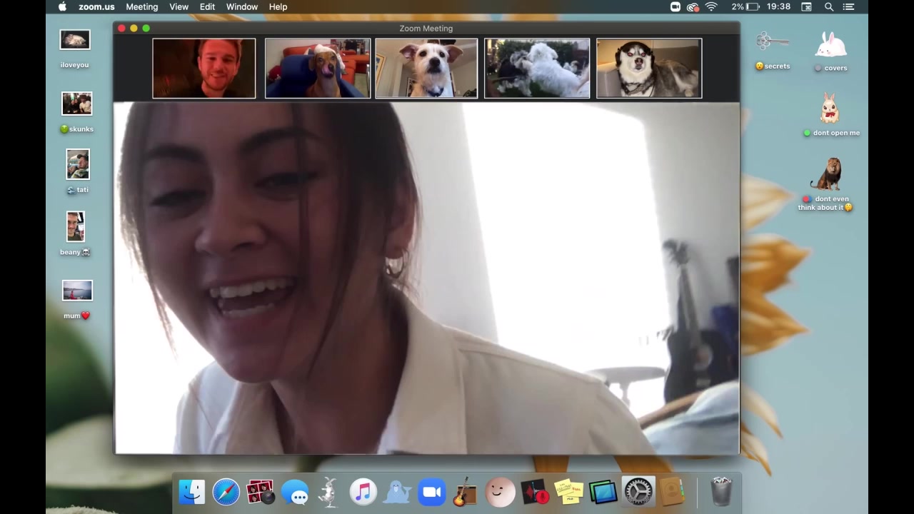Select the iloveyou desktop file
Screen dimensions: 914x514
(75, 49)
